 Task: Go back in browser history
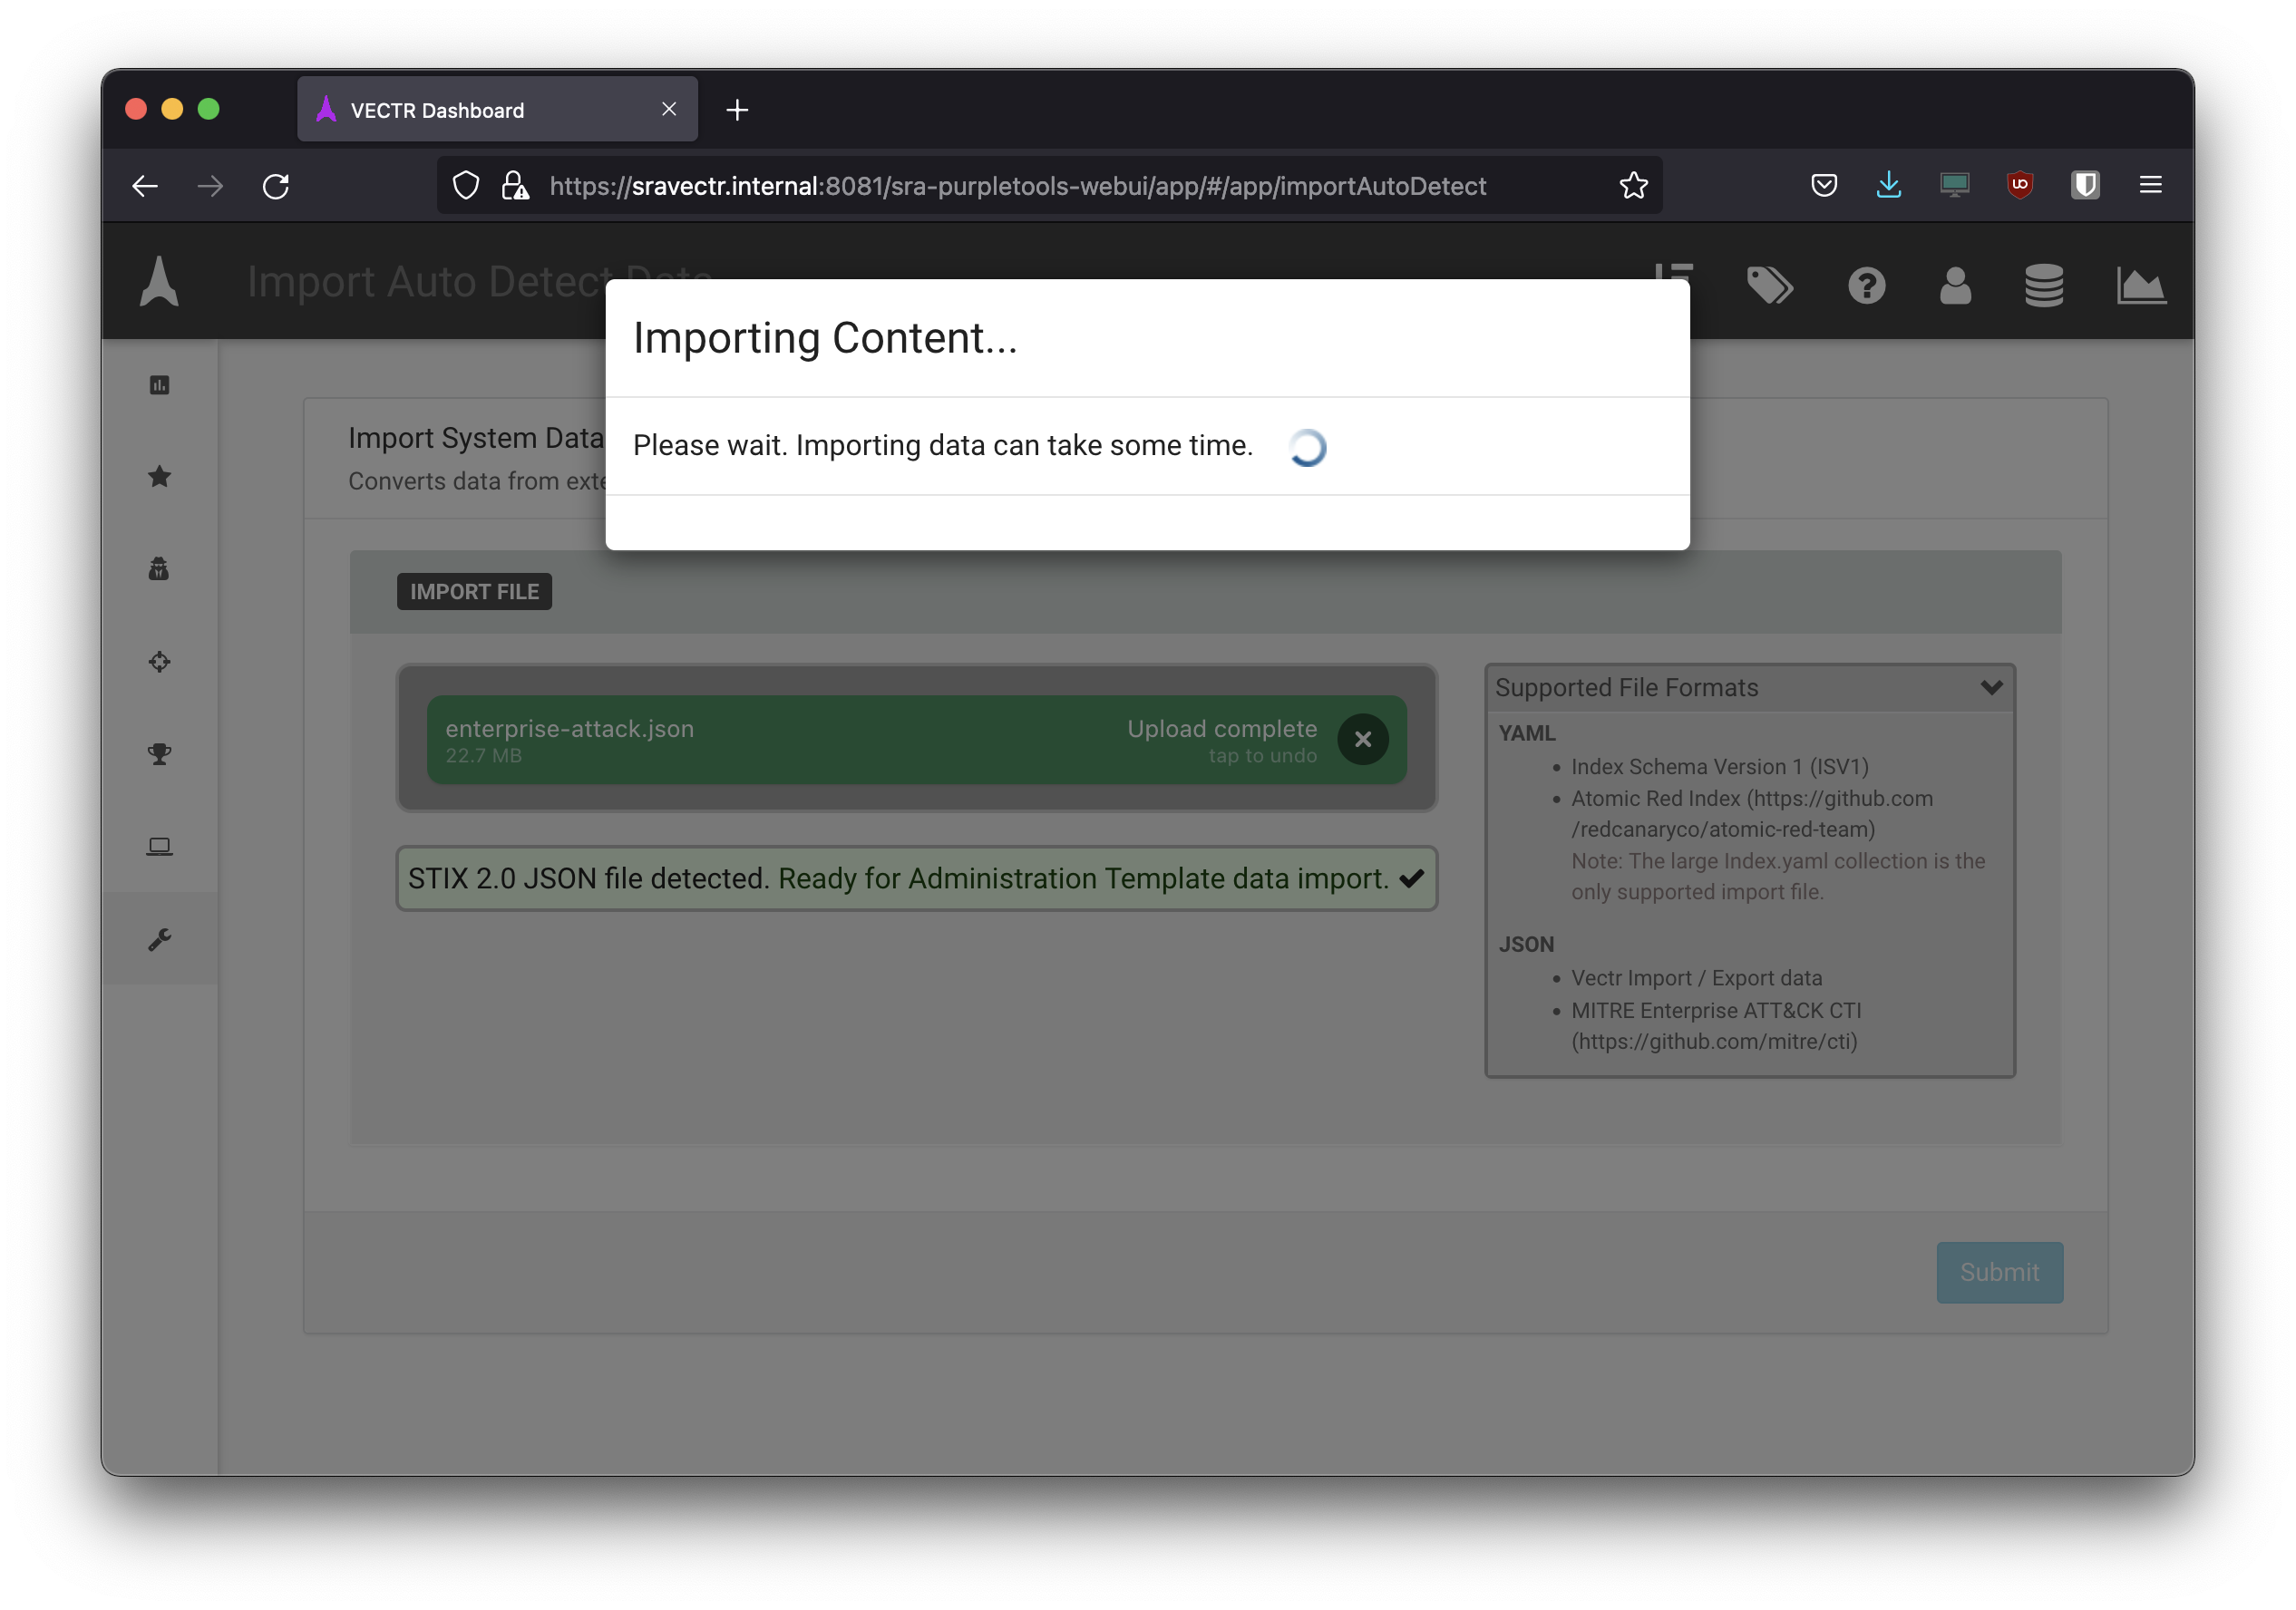145,186
